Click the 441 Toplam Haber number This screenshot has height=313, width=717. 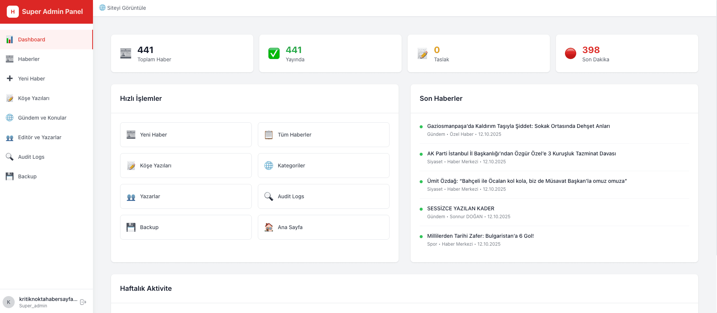[x=145, y=50]
